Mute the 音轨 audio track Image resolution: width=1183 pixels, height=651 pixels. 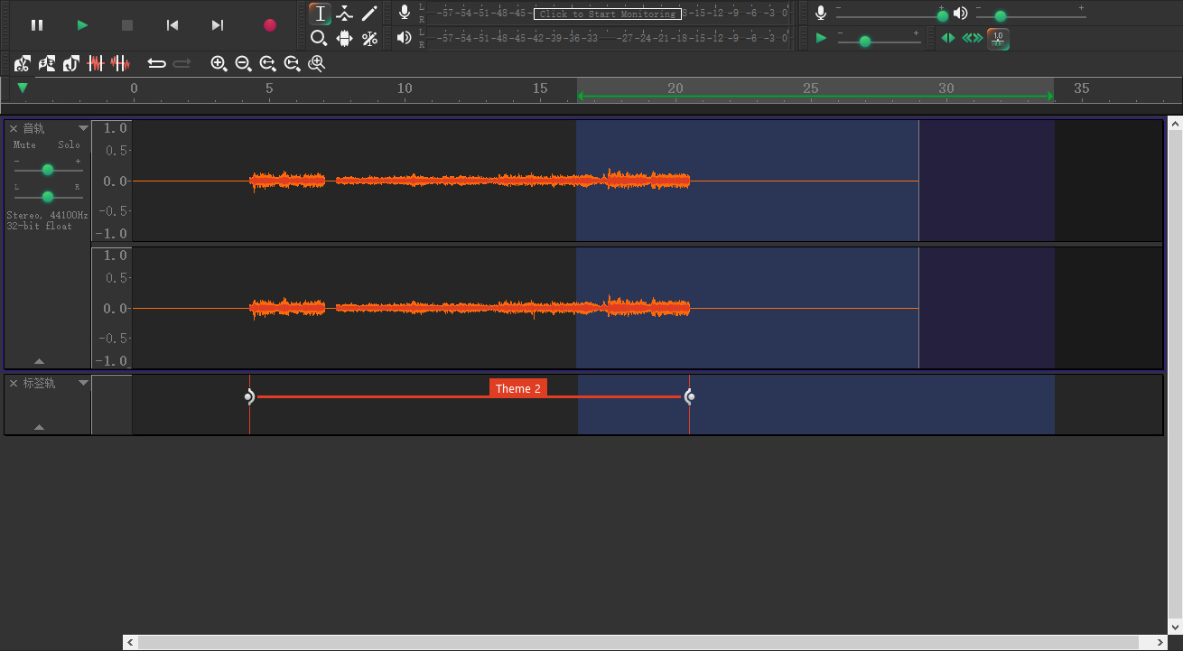point(24,144)
